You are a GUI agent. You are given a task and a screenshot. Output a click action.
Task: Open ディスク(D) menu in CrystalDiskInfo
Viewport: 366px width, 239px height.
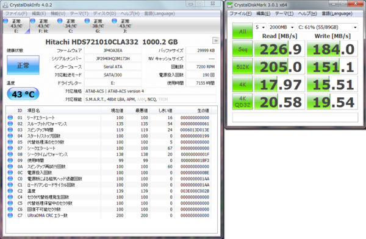tap(104, 13)
